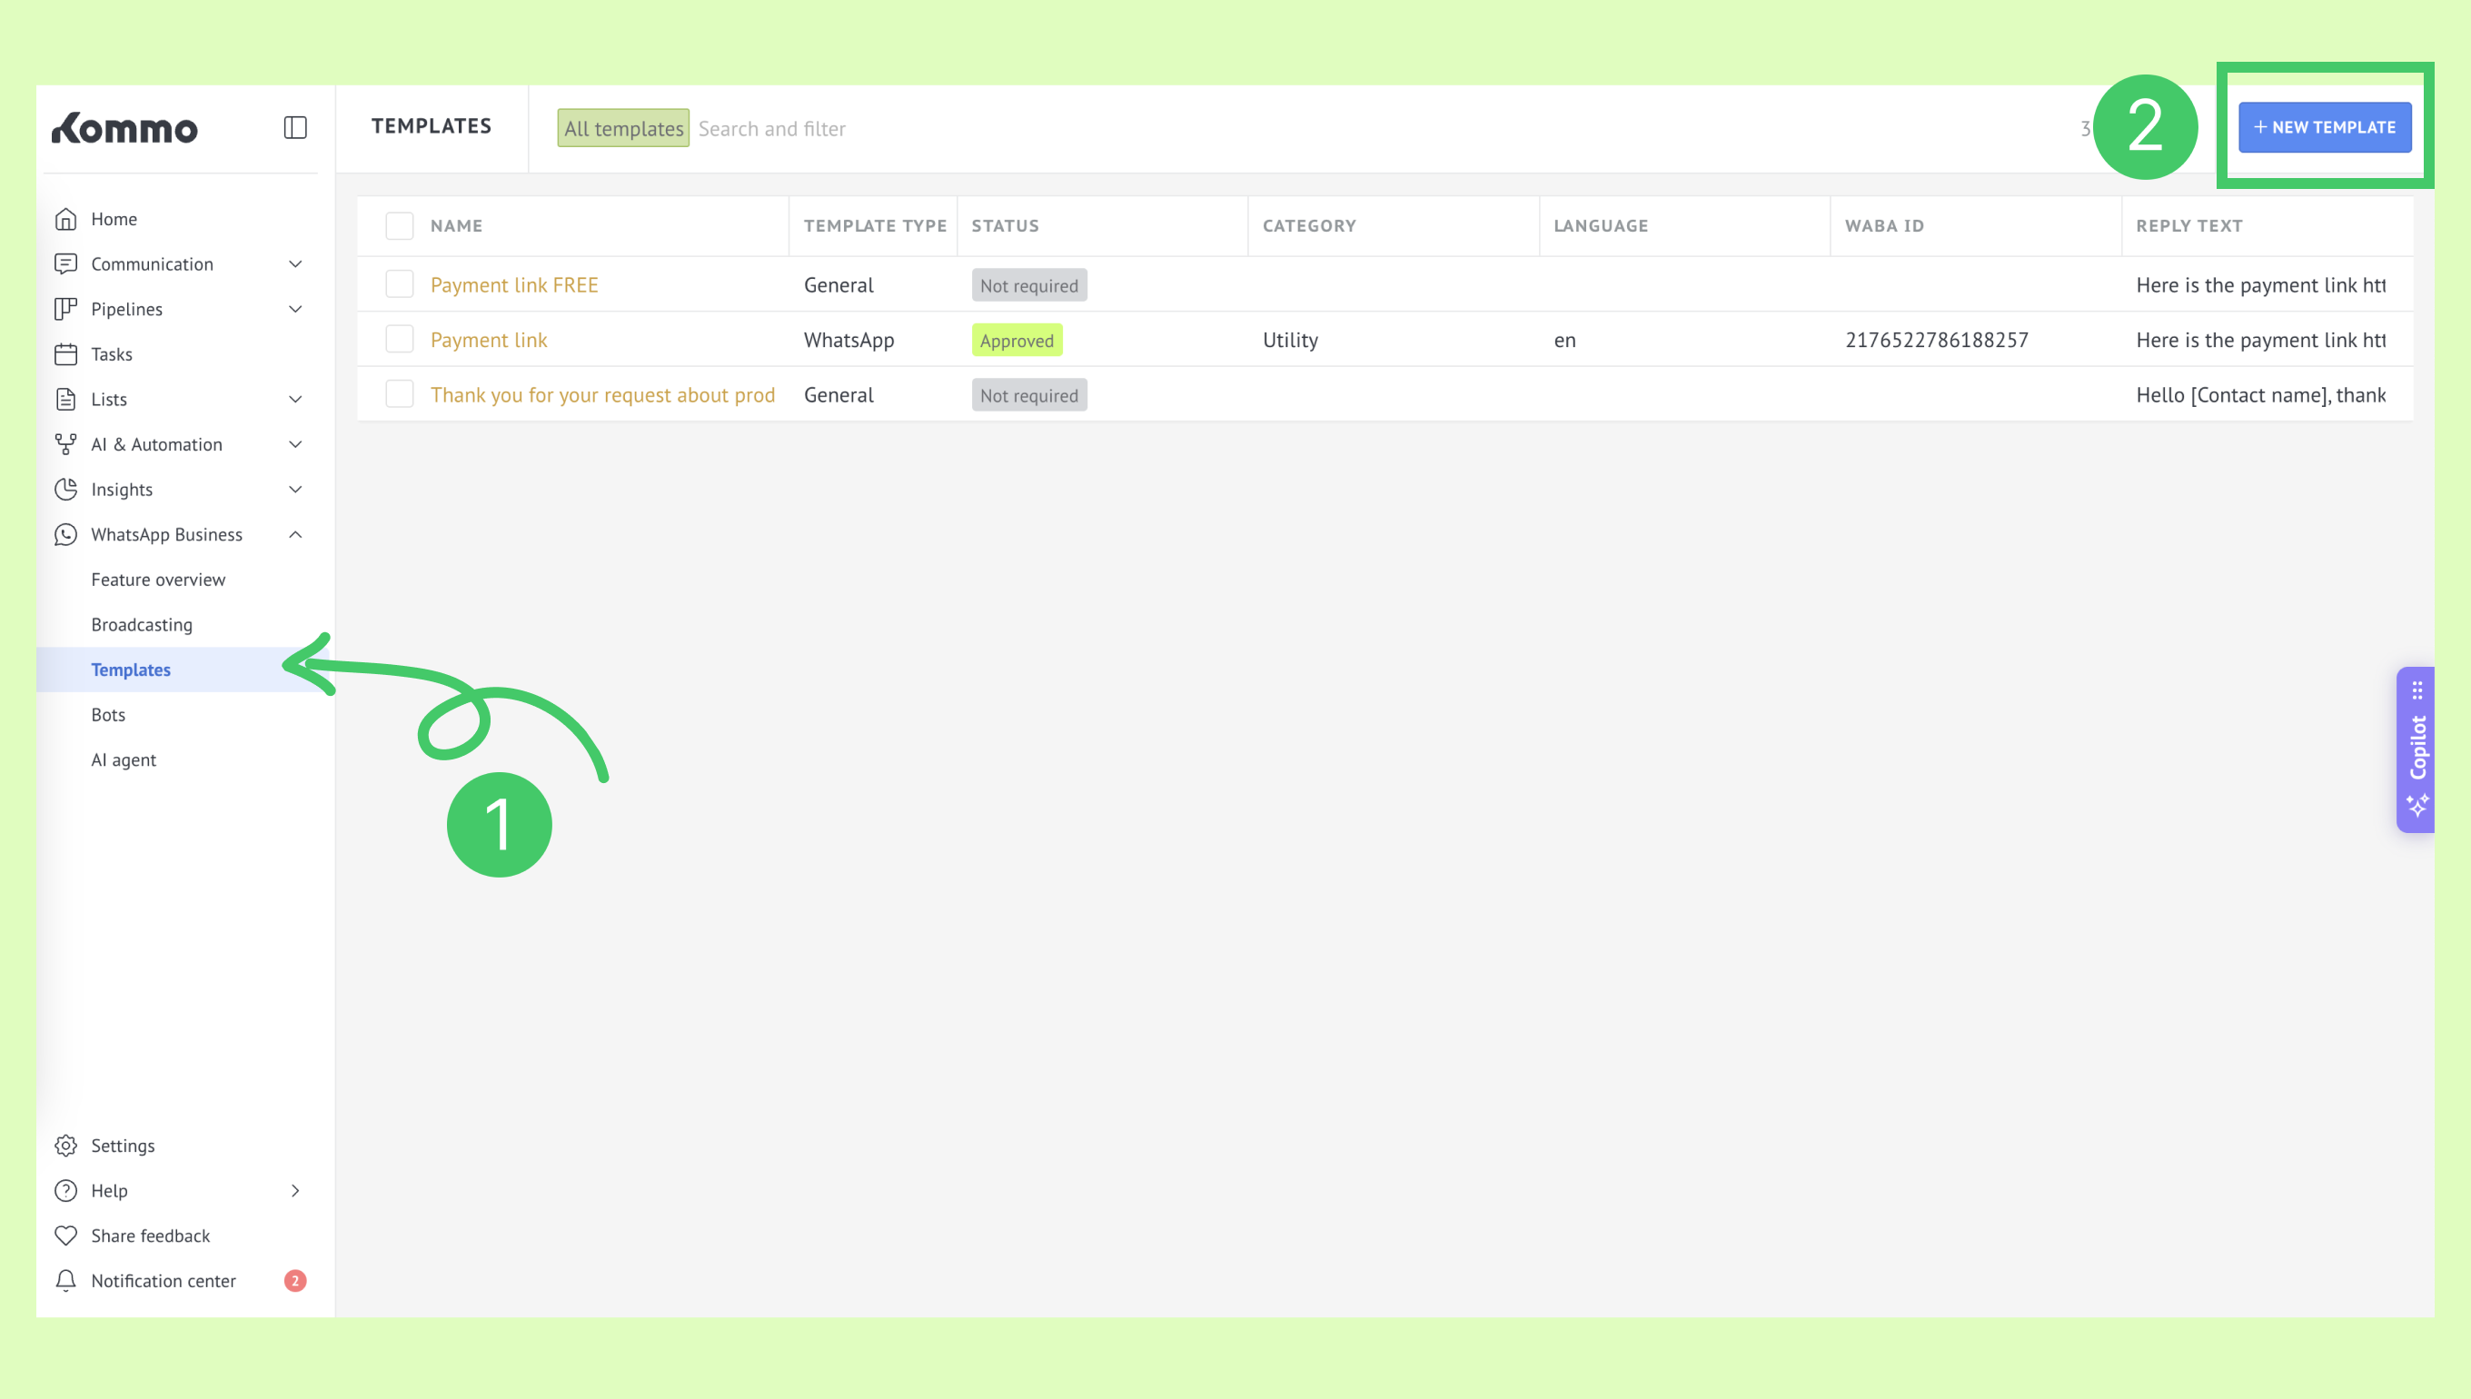
Task: Collapse the WhatsApp Business section chevron
Action: pos(295,534)
